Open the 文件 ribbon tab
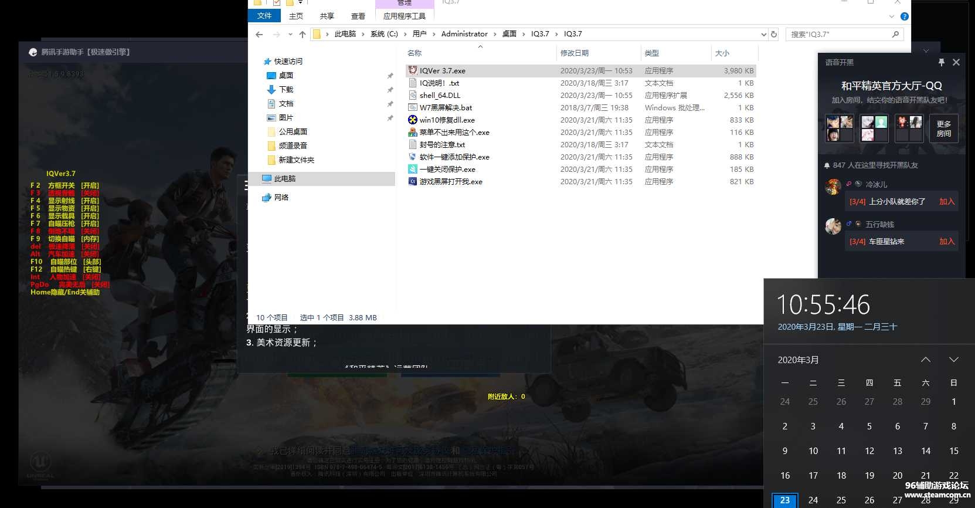 tap(264, 16)
